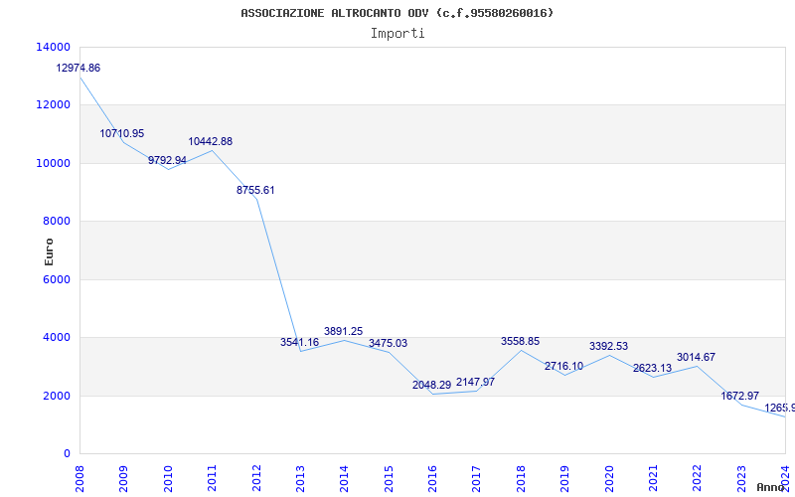This screenshot has width=795, height=497.
Task: Click the 8755.61 value label
Action: tap(255, 190)
